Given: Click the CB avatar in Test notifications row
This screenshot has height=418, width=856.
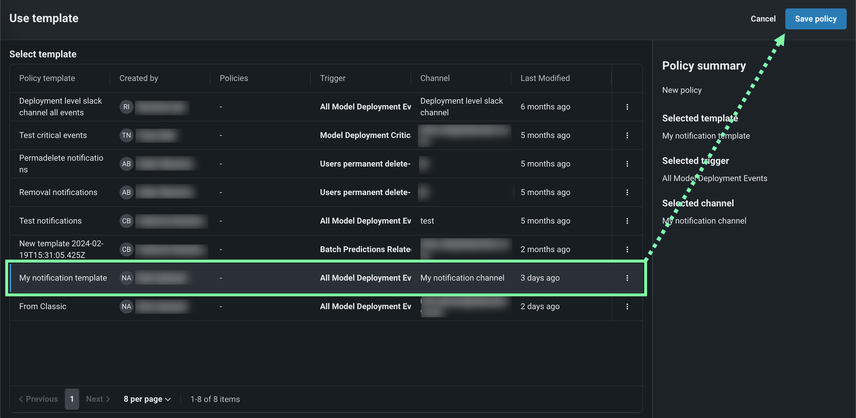Looking at the screenshot, I should tap(126, 221).
